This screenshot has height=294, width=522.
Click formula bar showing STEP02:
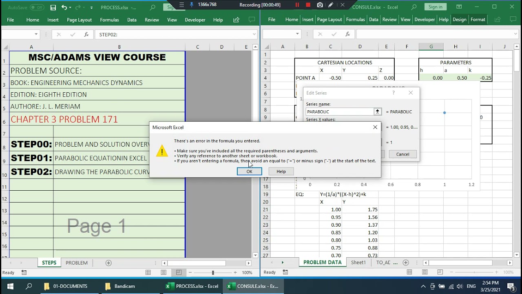tap(173, 34)
